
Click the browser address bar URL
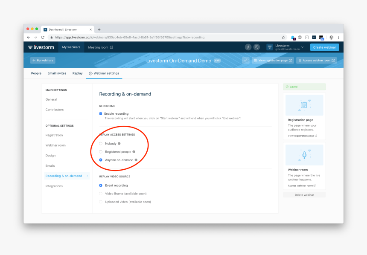click(x=130, y=38)
